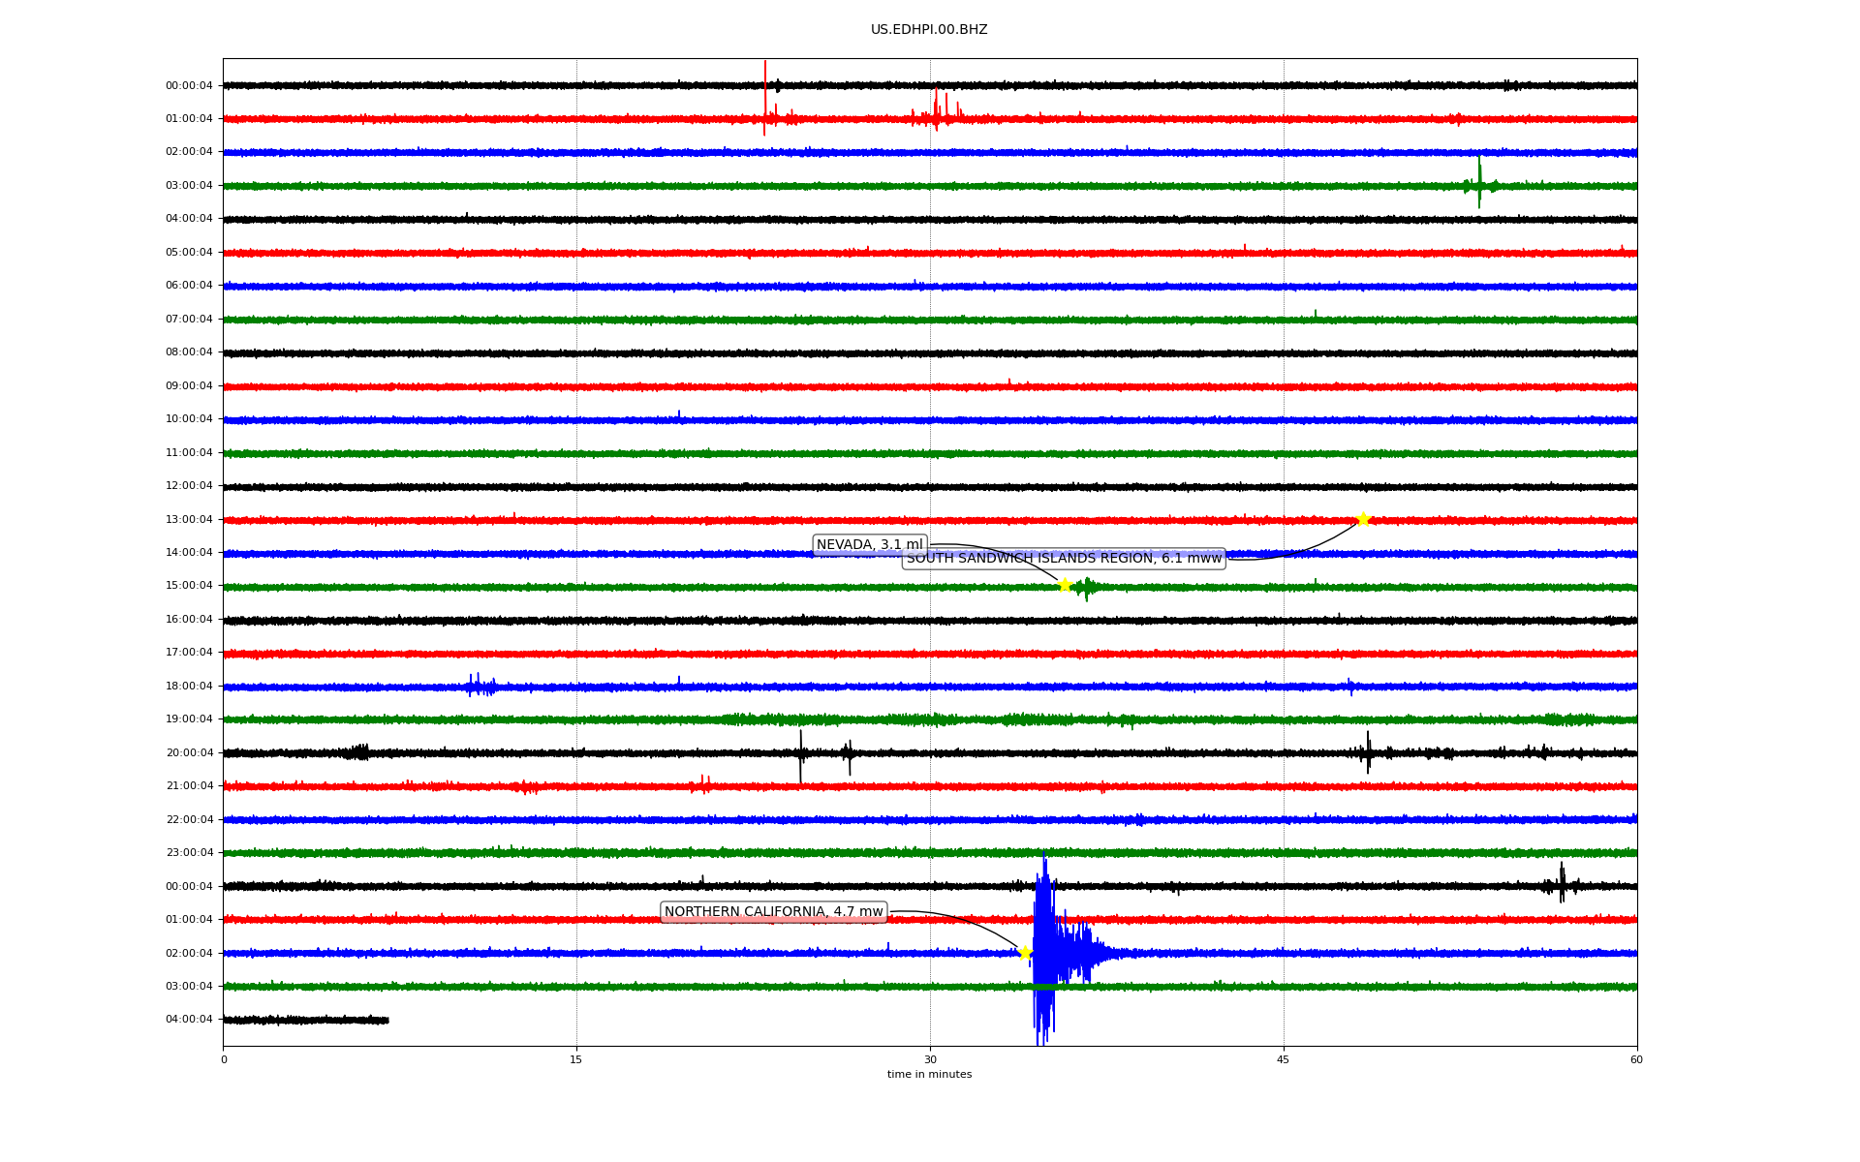Click the Northern California earthquake star marker

click(x=1025, y=953)
